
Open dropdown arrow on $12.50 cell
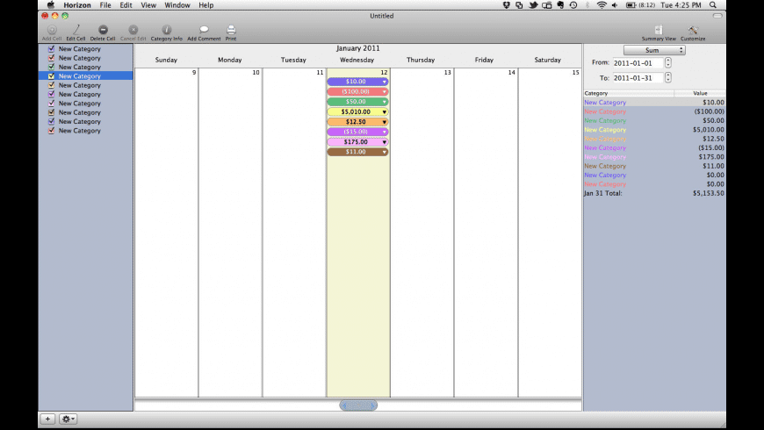pyautogui.click(x=385, y=122)
